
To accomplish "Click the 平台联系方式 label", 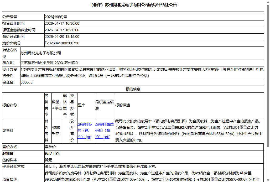I will [13, 167].
